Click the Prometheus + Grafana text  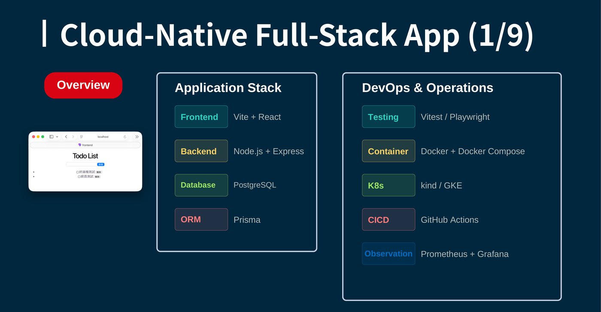click(464, 254)
